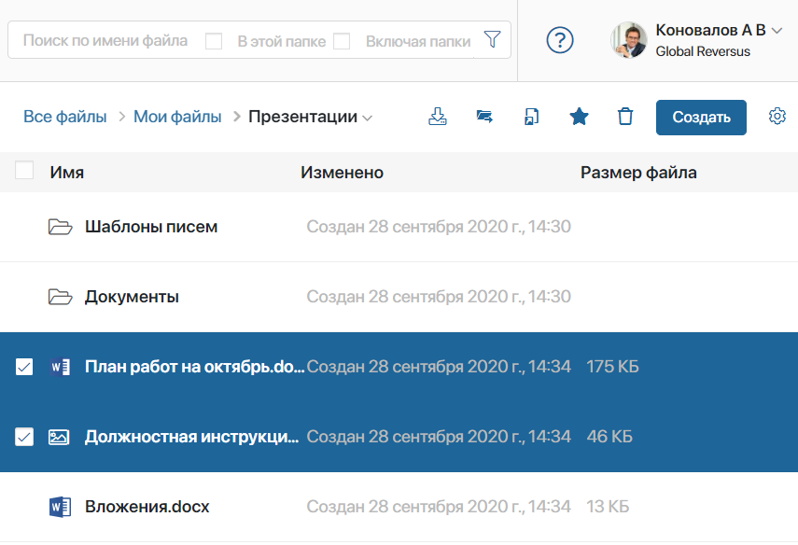Go to Все файлы breadcrumb
This screenshot has height=545, width=798.
pos(65,117)
